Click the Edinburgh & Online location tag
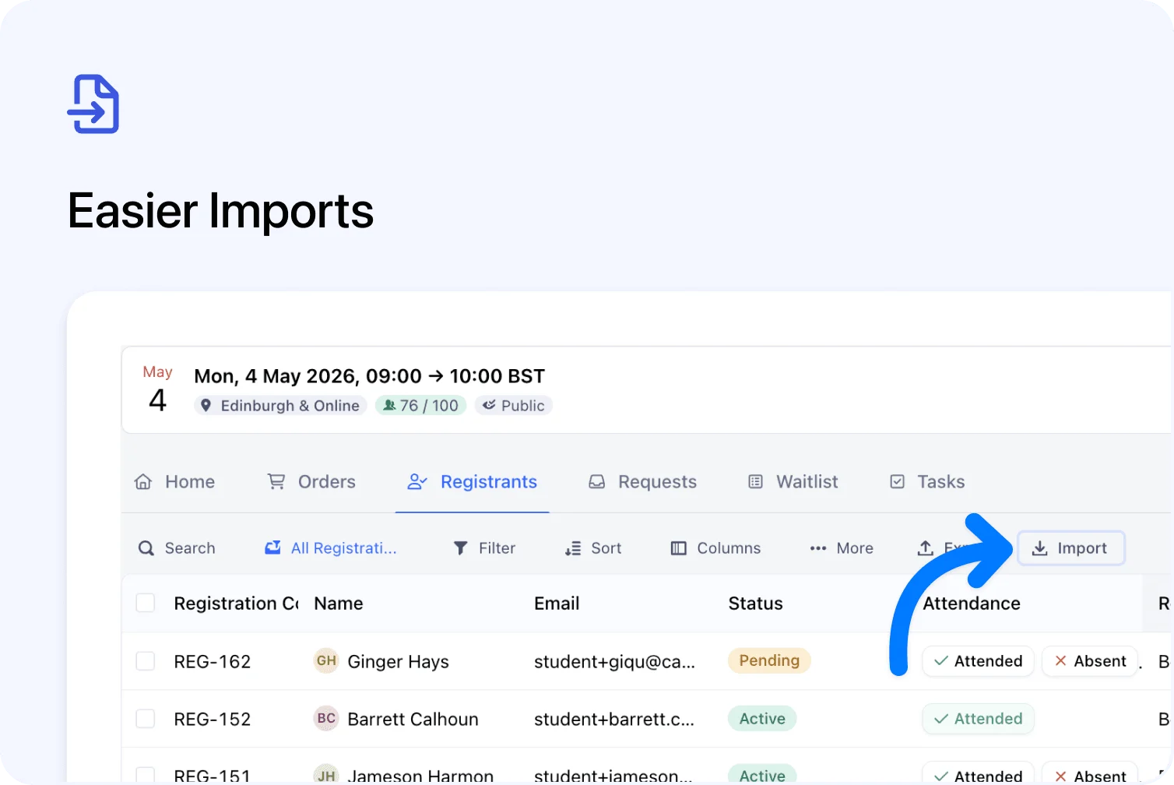 click(280, 405)
